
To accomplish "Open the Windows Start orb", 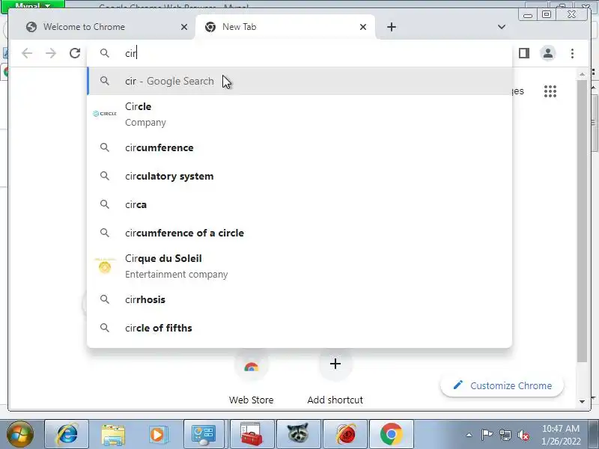I will tap(20, 434).
